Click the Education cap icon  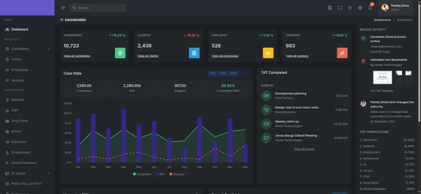(7, 142)
